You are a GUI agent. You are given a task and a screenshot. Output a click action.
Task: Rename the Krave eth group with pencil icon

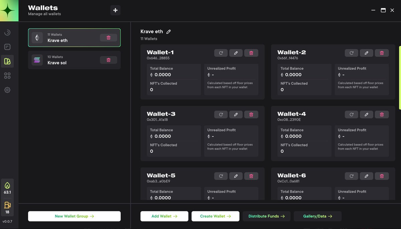169,32
